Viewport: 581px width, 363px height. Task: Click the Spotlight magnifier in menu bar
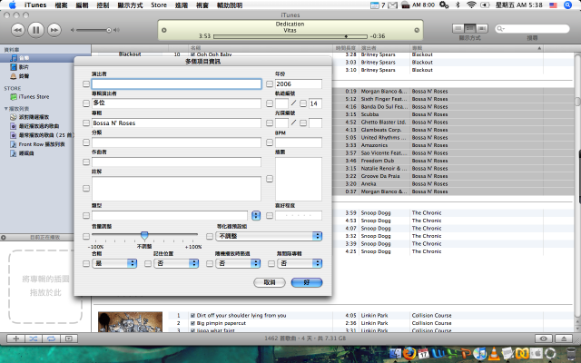[x=567, y=5]
